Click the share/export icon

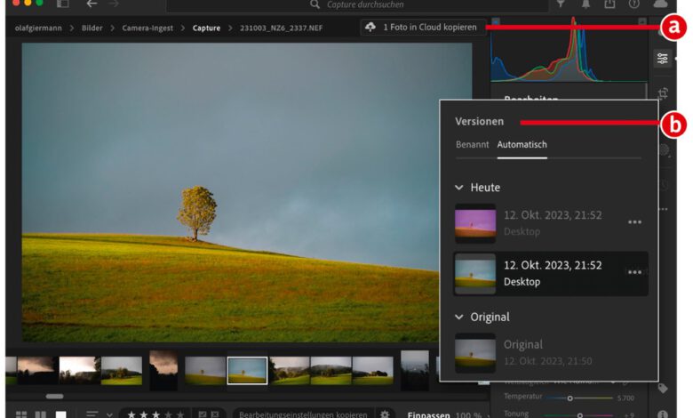[609, 4]
